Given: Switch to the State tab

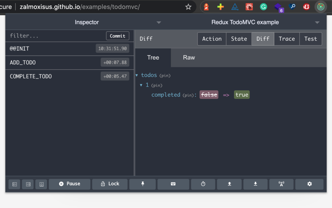Looking at the screenshot, I should click(x=239, y=39).
